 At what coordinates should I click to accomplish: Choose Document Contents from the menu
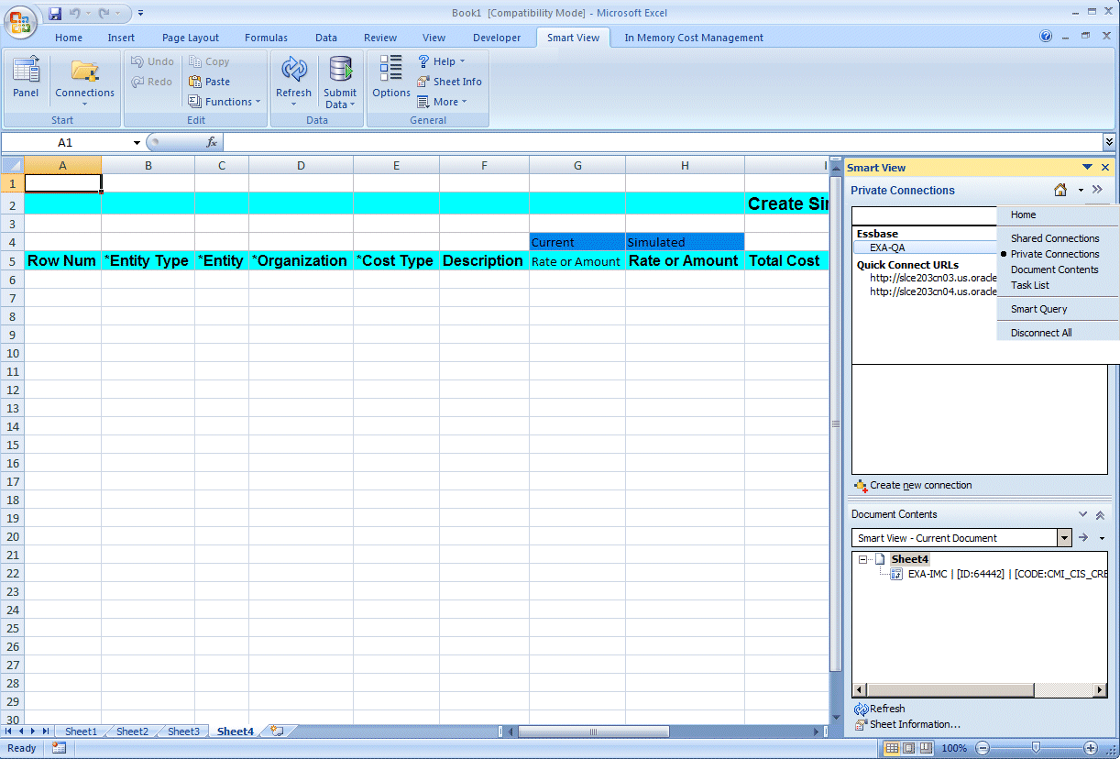click(x=1054, y=269)
